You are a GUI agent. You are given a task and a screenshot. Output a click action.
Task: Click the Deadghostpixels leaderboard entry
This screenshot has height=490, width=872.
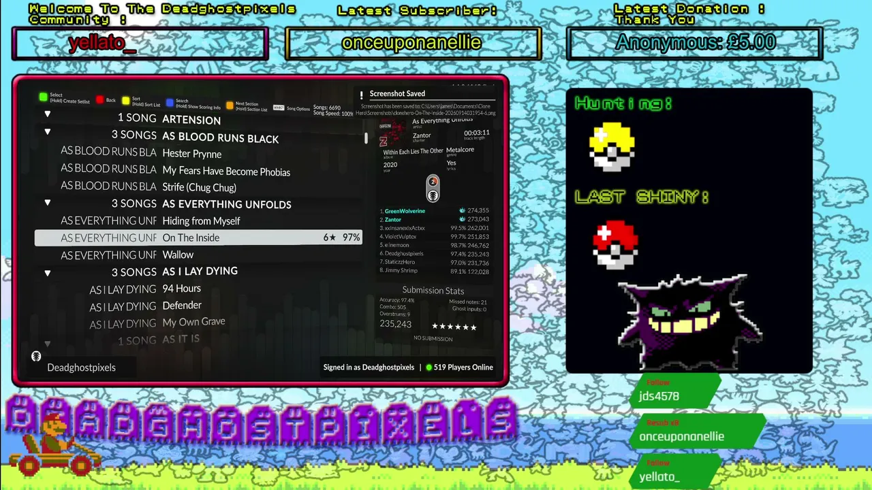click(434, 254)
